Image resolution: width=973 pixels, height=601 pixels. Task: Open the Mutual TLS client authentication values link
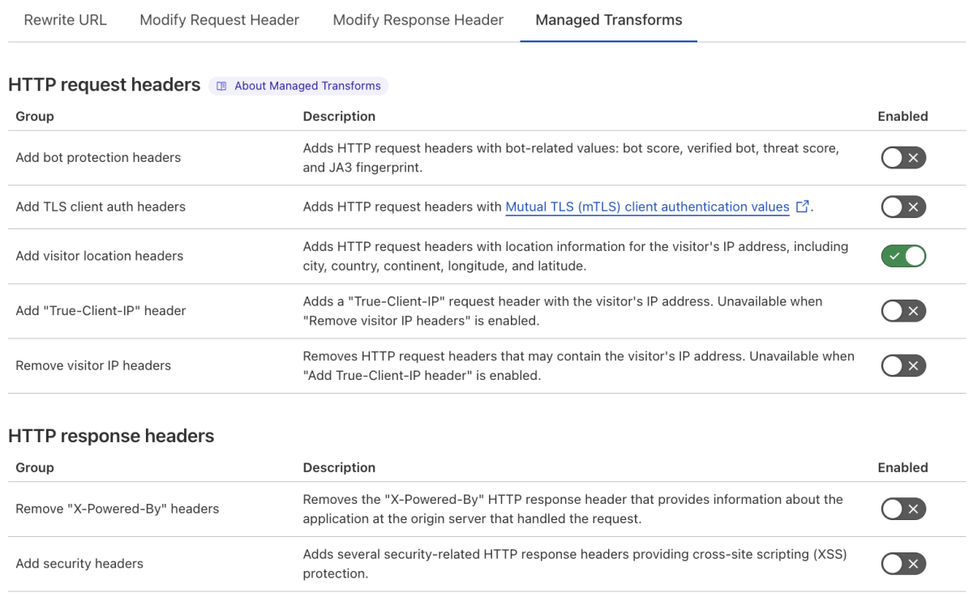(646, 207)
